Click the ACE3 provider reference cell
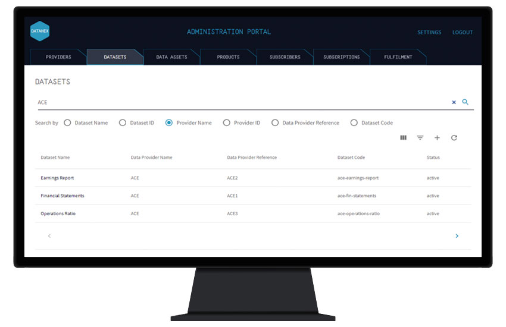Screen dimensions: 506x327 coord(232,213)
